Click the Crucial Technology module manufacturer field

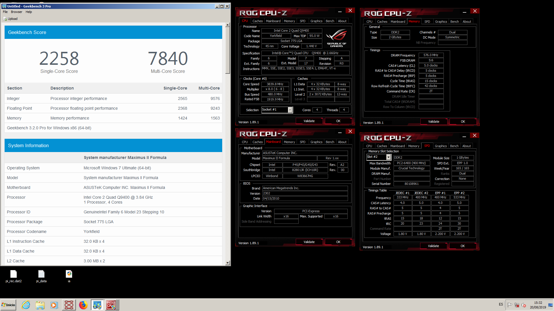click(x=411, y=168)
